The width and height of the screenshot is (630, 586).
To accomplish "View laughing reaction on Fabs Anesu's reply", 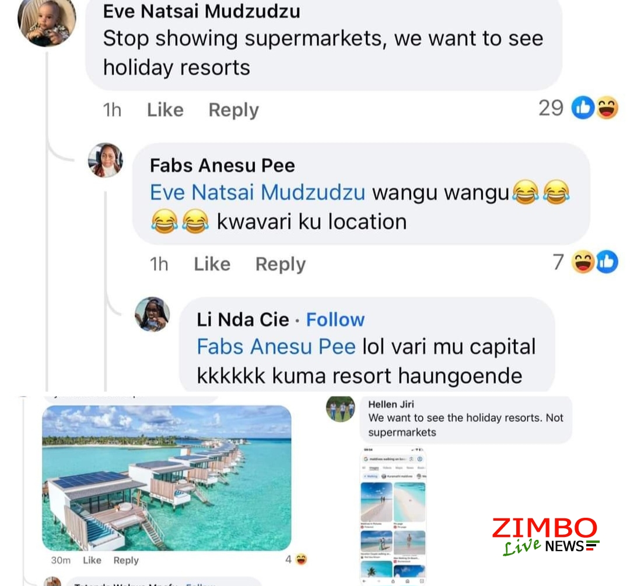I will (x=583, y=262).
